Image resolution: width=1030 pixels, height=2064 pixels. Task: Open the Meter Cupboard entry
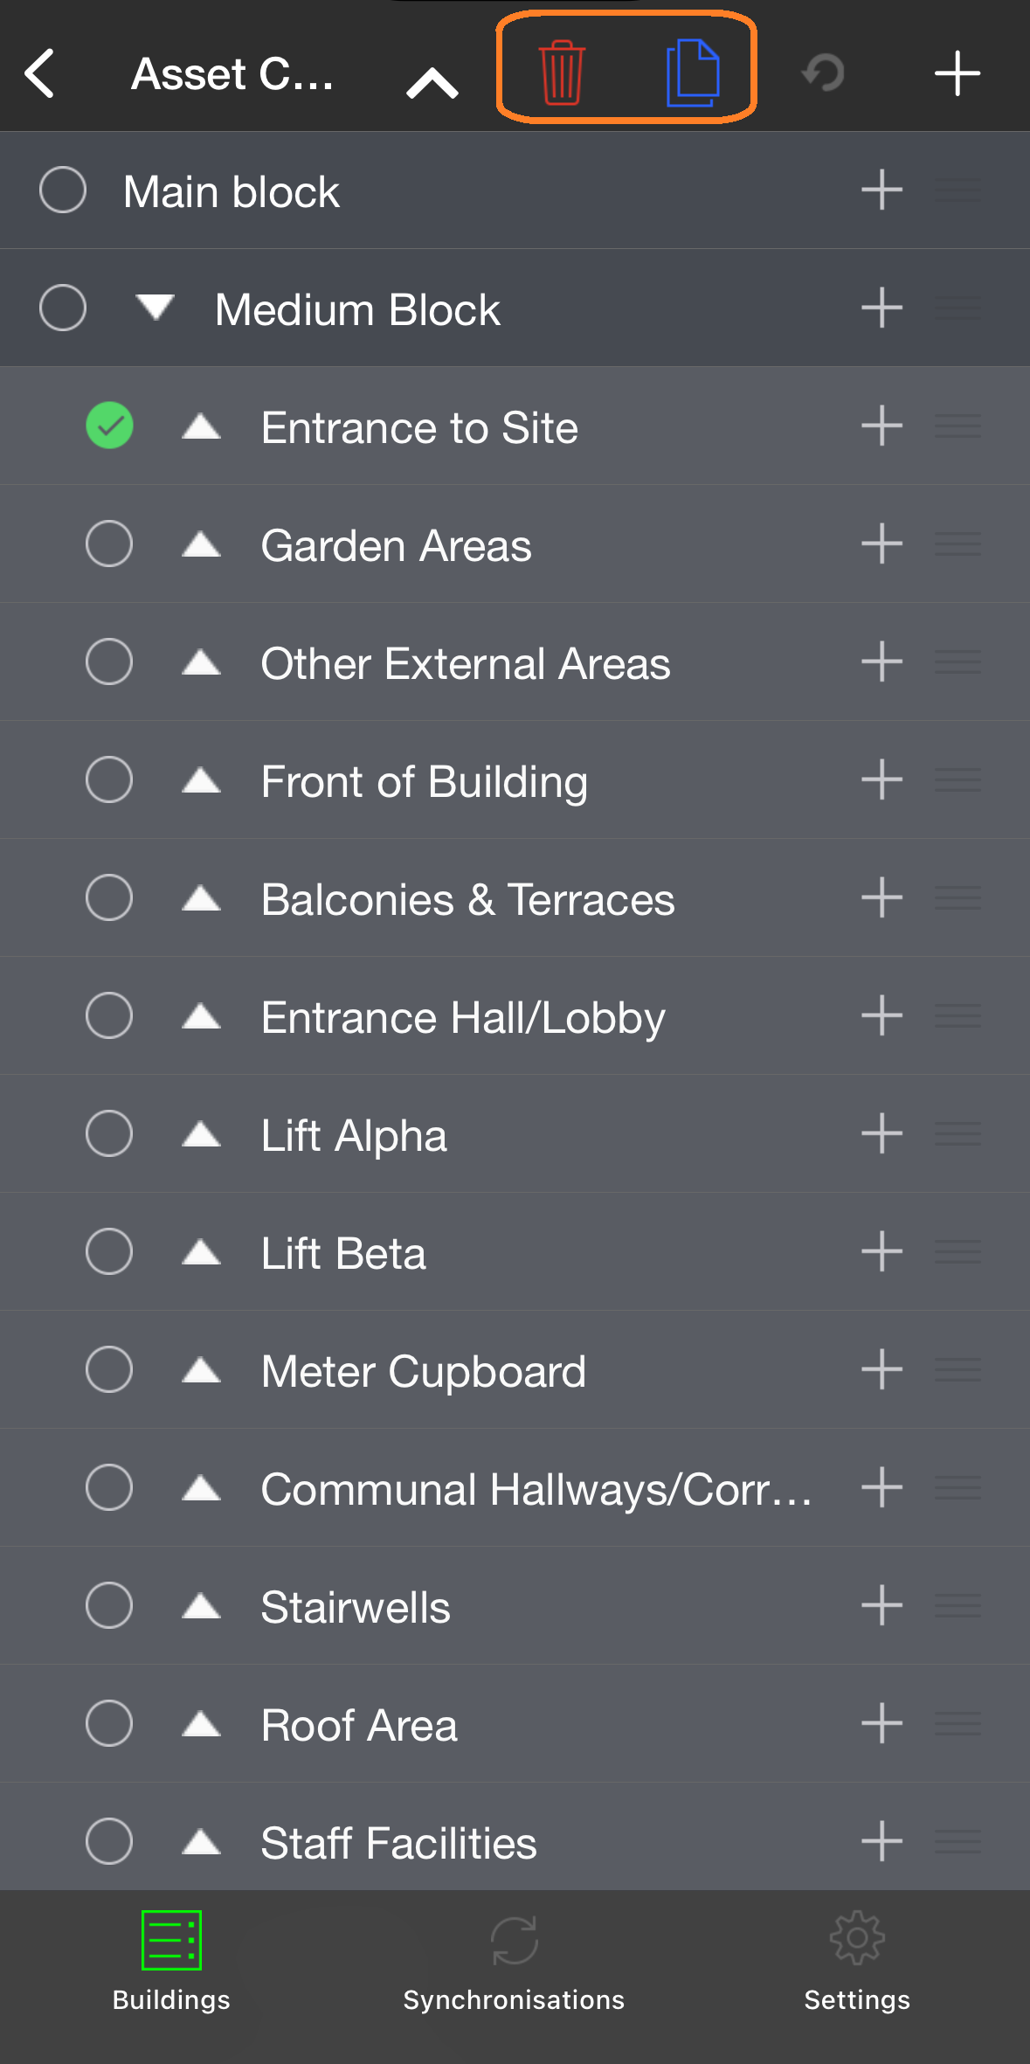[424, 1371]
